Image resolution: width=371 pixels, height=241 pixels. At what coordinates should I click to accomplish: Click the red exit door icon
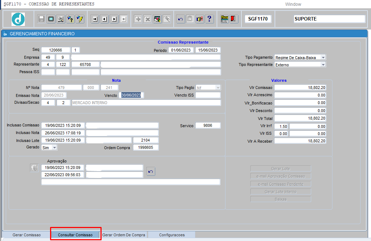coord(233,19)
